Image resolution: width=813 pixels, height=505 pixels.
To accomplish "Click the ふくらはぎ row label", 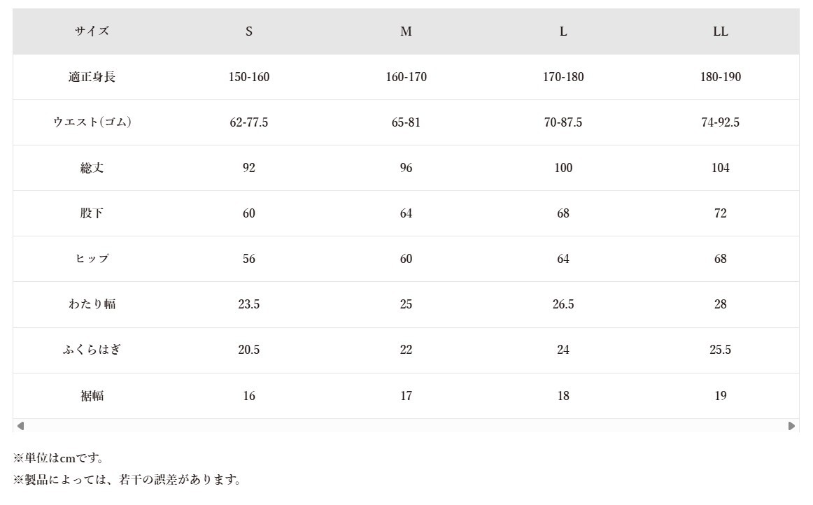I will 92,350.
